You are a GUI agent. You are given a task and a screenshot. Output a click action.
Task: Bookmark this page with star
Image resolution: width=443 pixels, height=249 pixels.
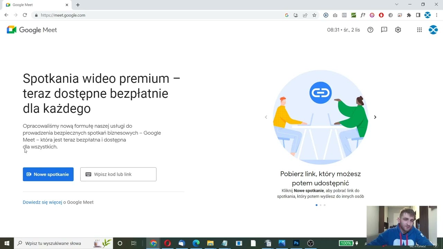click(x=314, y=15)
